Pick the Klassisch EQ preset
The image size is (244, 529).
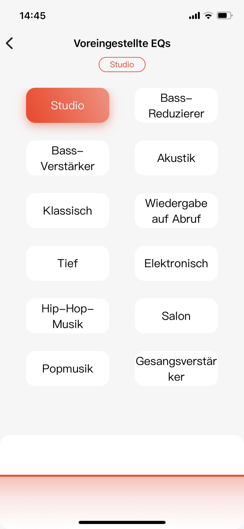pos(68,211)
